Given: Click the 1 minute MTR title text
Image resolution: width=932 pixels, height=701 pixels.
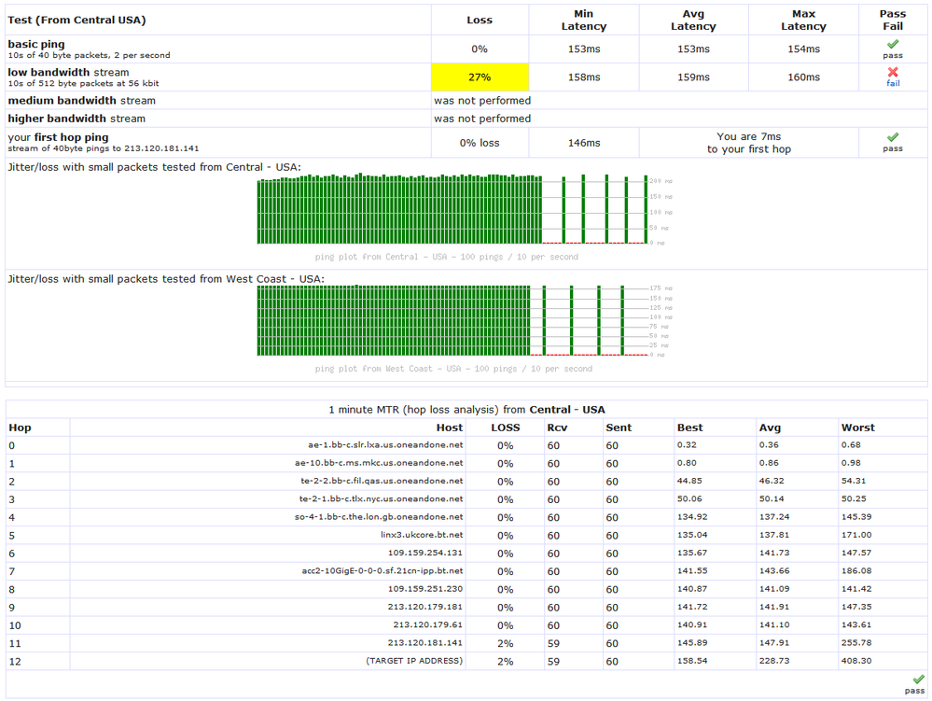Looking at the screenshot, I should pos(466,410).
